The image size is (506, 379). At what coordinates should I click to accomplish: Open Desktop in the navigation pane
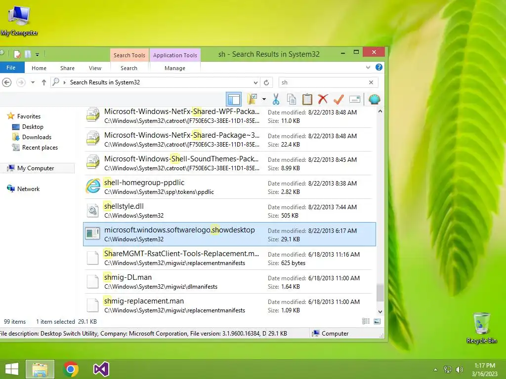coord(33,127)
